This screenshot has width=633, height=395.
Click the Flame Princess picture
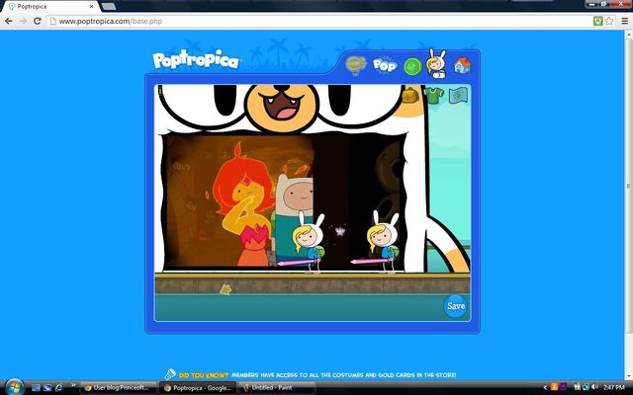click(242, 203)
